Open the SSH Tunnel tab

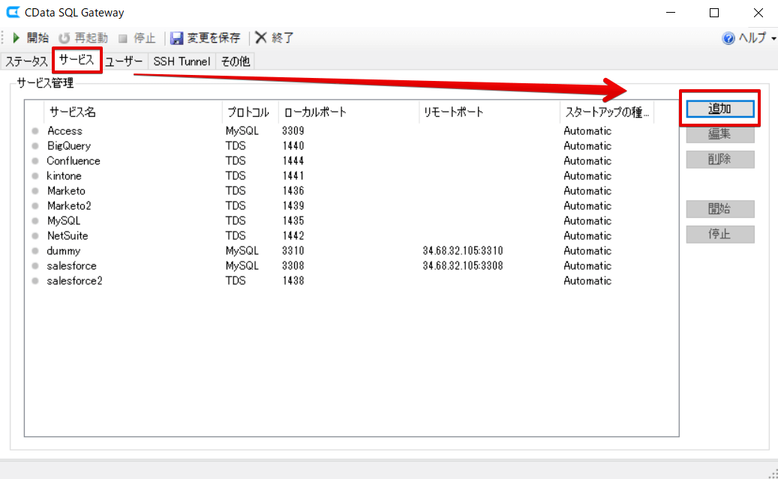182,61
